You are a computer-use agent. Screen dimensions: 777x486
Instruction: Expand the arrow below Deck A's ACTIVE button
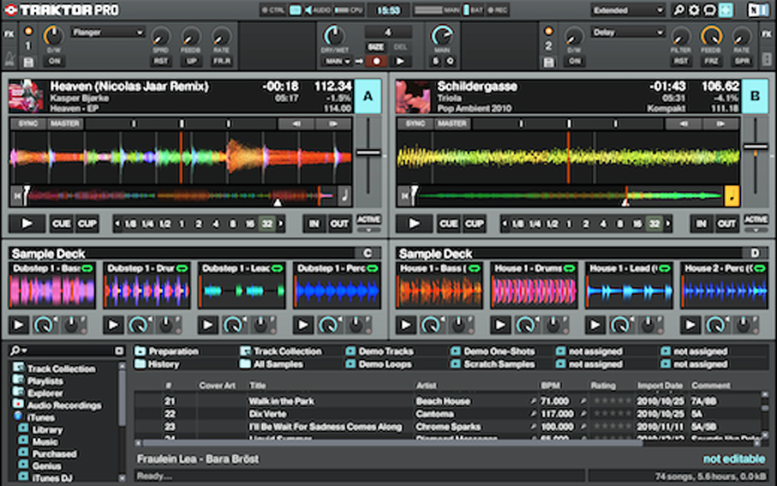point(368,230)
